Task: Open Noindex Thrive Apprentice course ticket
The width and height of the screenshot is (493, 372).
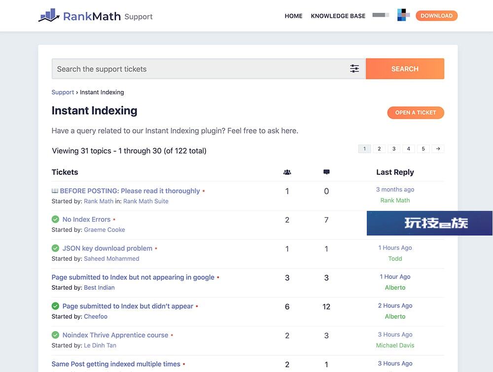Action: click(115, 335)
